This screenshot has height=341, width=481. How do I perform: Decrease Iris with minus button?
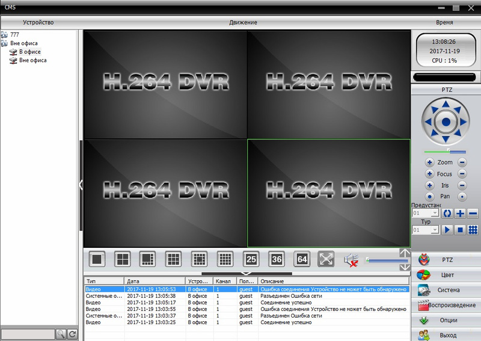tap(462, 185)
